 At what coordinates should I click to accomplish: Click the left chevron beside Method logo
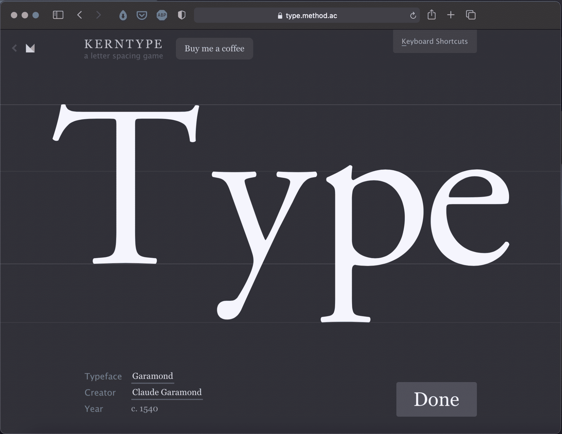15,48
